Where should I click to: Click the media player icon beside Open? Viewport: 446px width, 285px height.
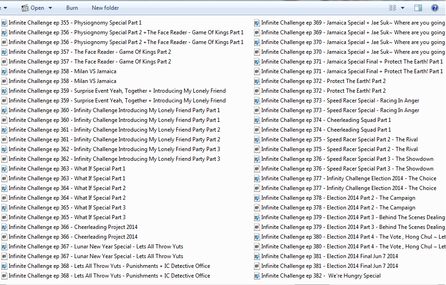coord(25,8)
